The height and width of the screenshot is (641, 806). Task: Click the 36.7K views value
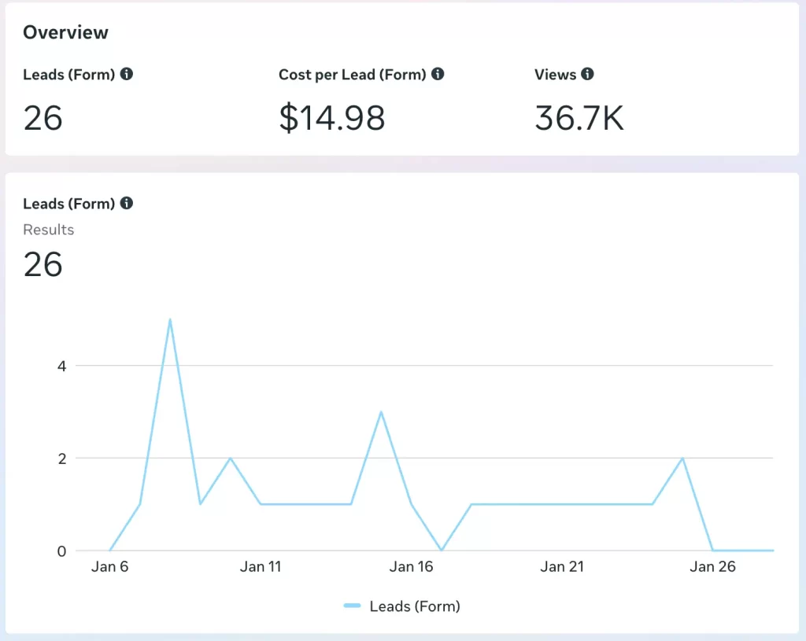click(x=579, y=118)
